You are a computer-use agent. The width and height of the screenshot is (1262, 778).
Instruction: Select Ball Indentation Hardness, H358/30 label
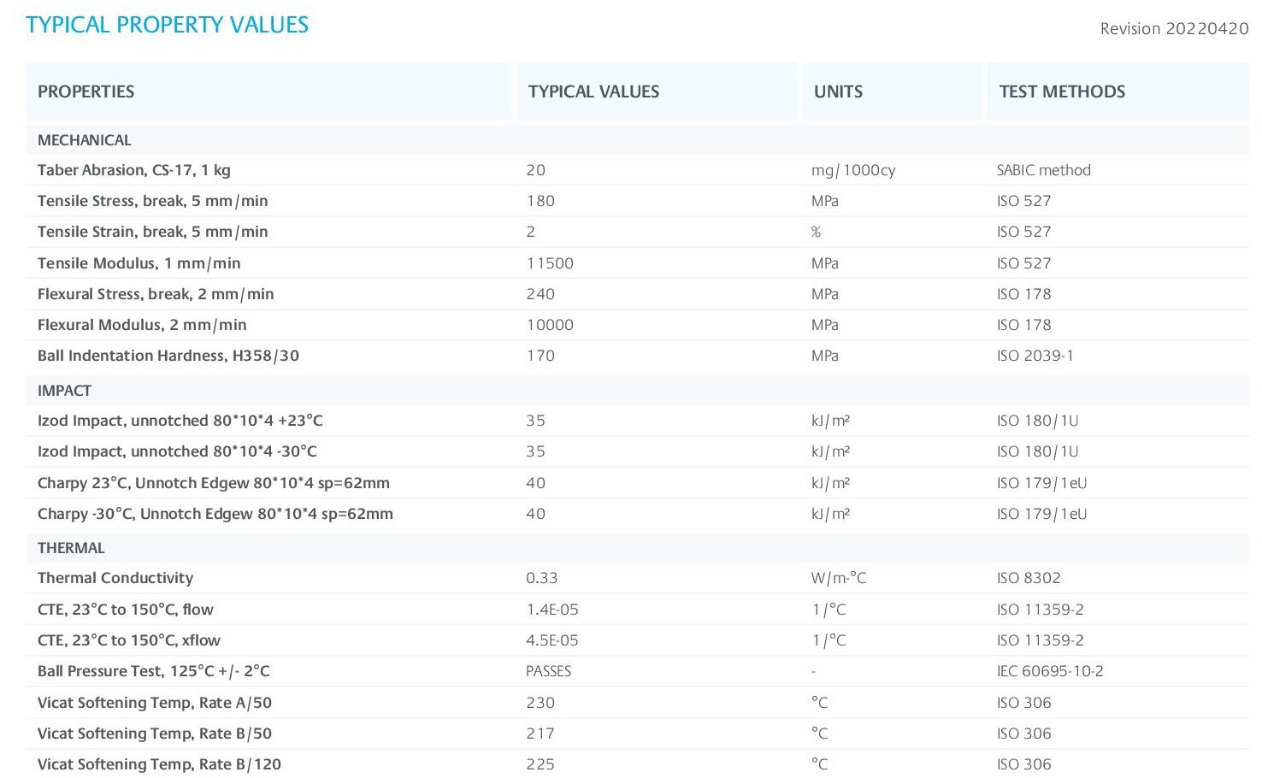(x=168, y=356)
